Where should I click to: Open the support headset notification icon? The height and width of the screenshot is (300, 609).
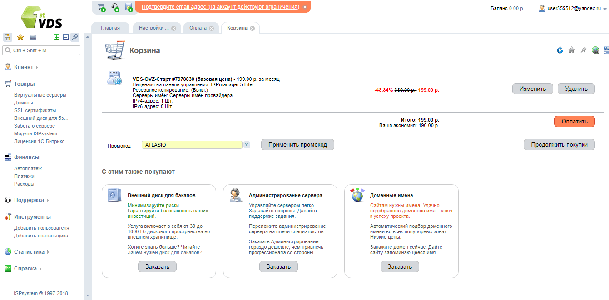[115, 7]
